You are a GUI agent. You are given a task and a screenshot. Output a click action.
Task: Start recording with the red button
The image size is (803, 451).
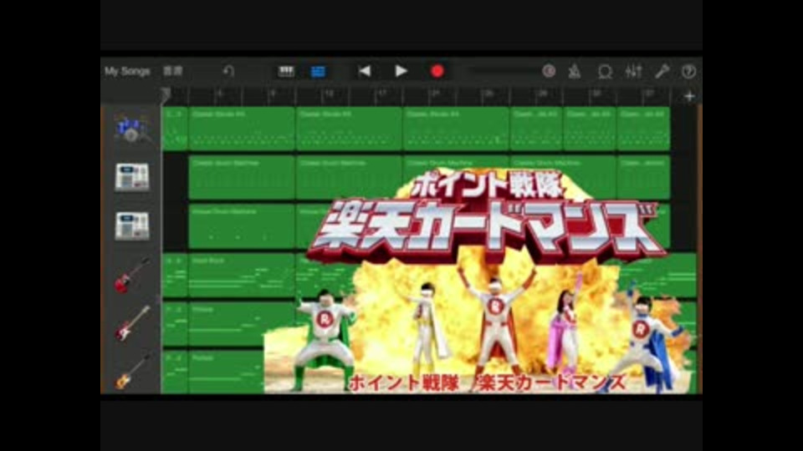[x=437, y=71]
